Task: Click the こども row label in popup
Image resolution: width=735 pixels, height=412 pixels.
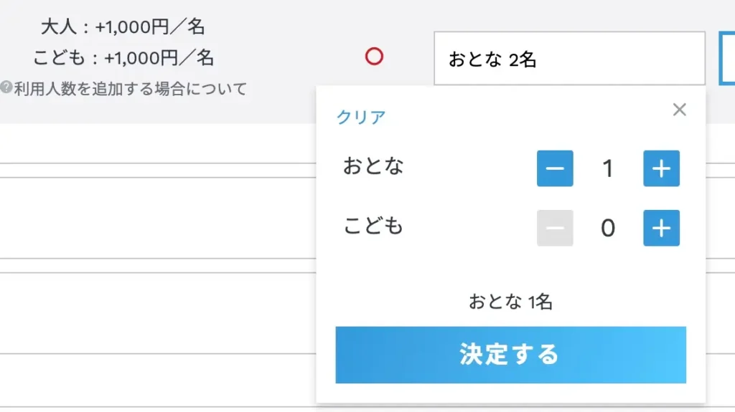Action: pyautogui.click(x=373, y=226)
